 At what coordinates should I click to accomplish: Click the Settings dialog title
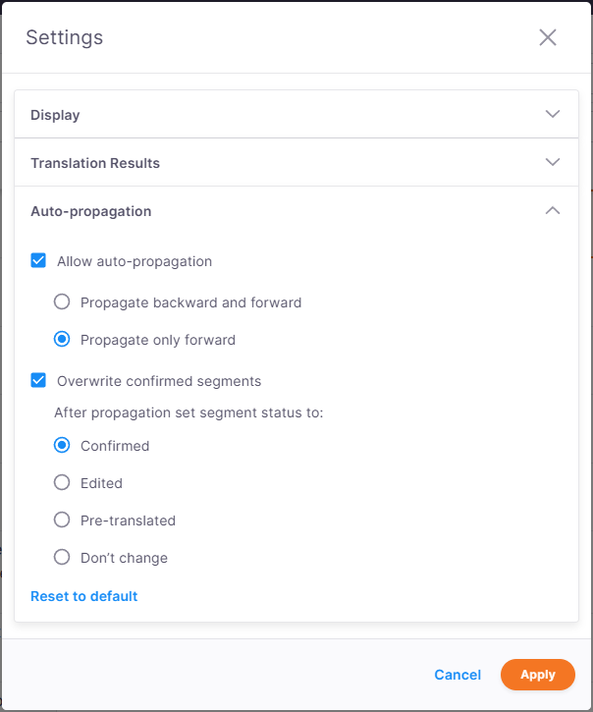tap(64, 38)
